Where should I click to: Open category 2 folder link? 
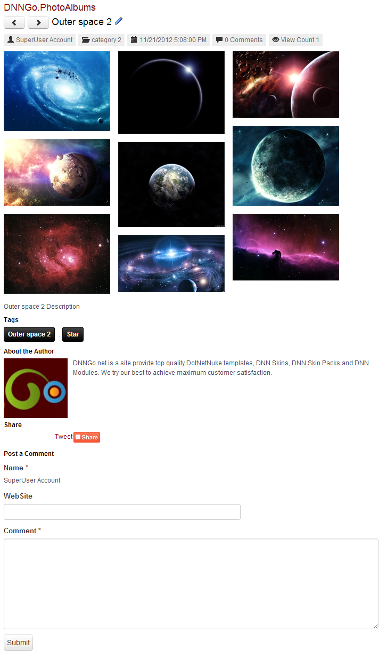[102, 40]
